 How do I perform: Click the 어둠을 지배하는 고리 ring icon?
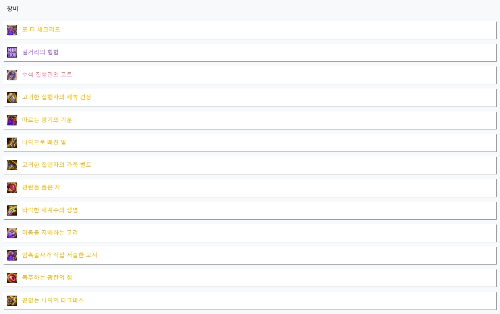(x=12, y=233)
